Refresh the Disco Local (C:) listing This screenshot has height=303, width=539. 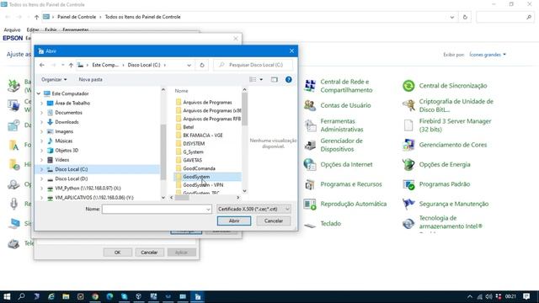click(x=202, y=65)
